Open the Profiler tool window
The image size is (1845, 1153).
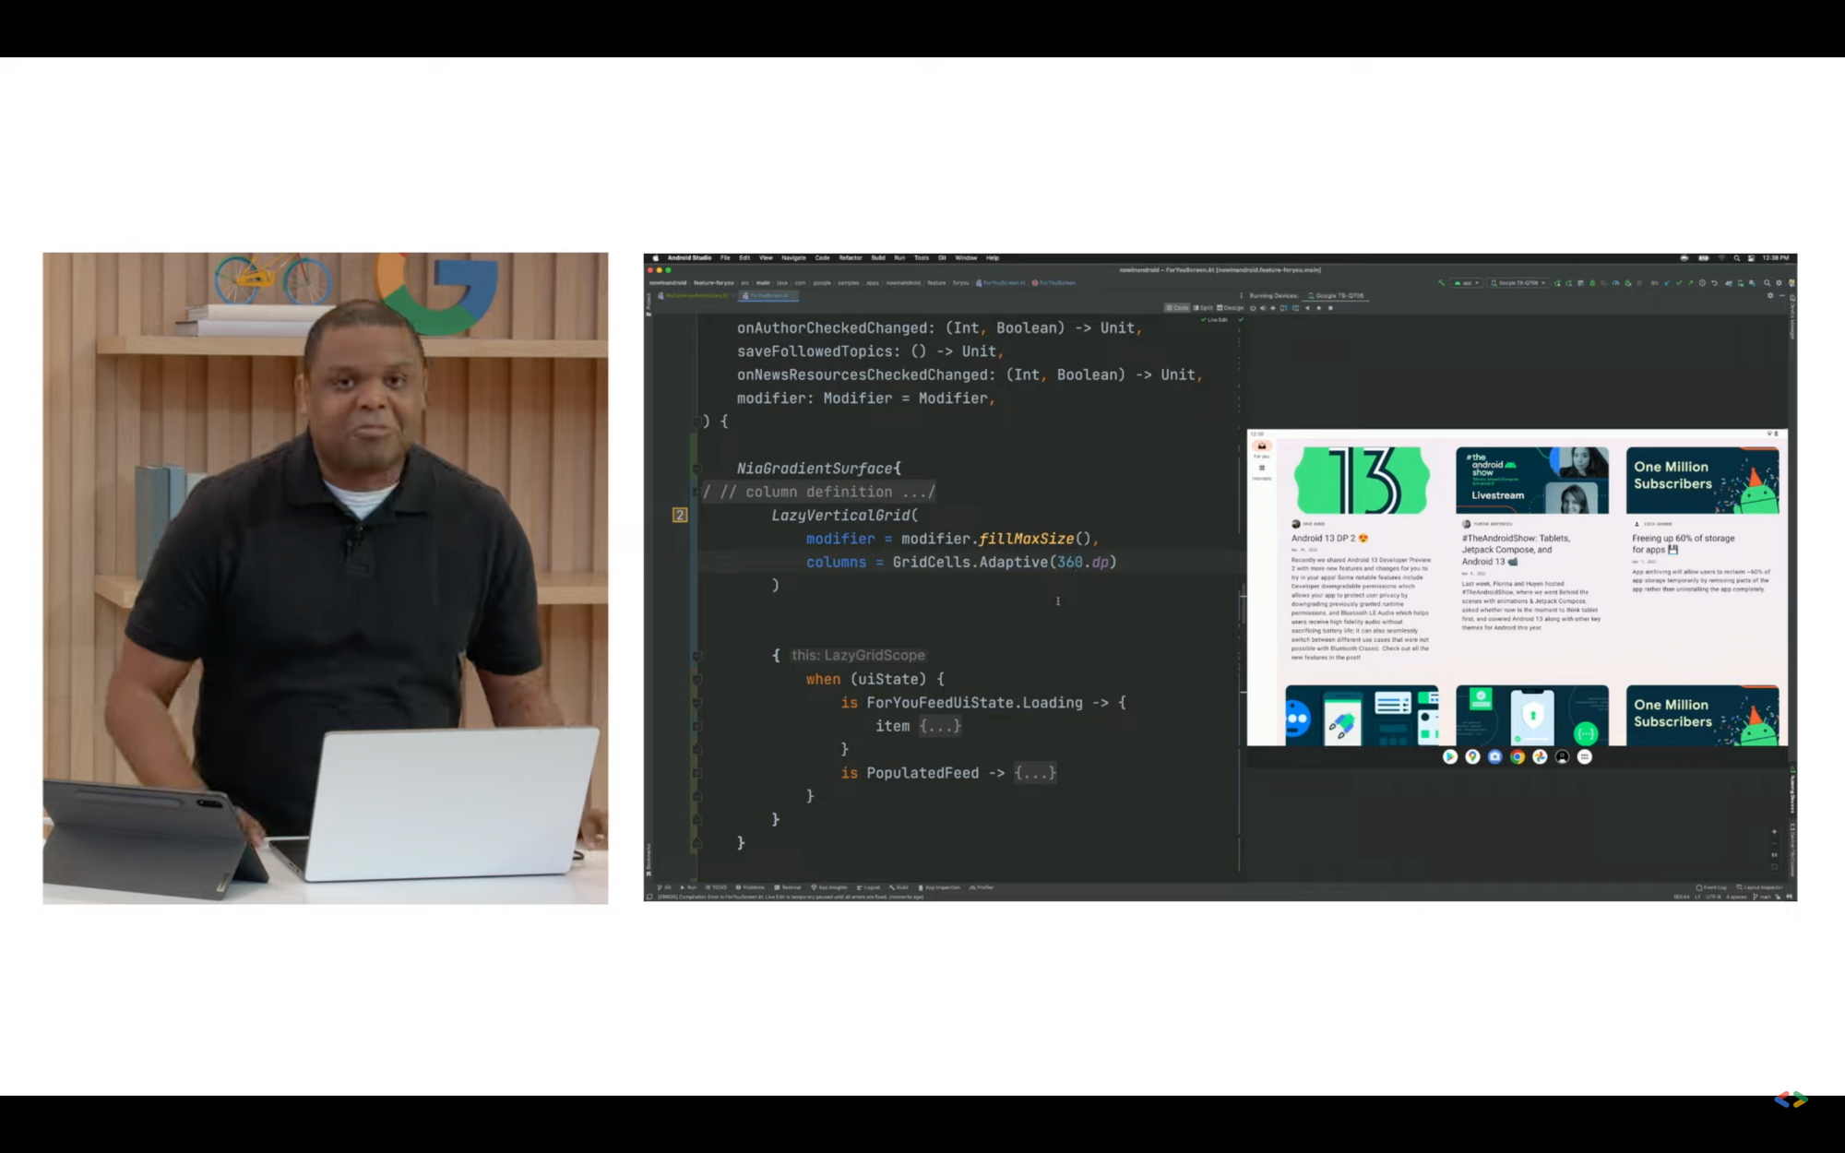(982, 887)
